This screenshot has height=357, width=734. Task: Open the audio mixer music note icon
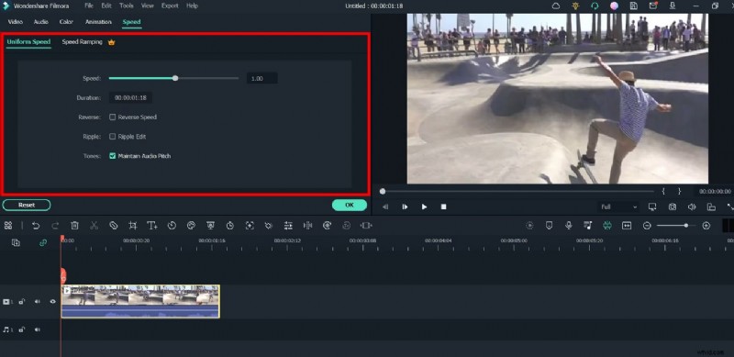pyautogui.click(x=588, y=226)
